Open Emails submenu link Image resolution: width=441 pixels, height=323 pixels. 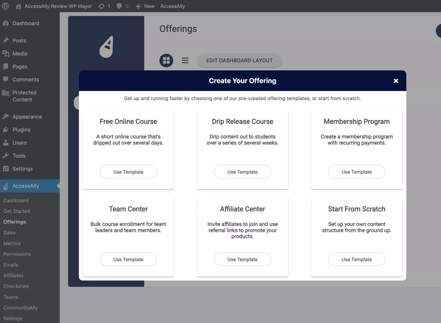point(11,265)
